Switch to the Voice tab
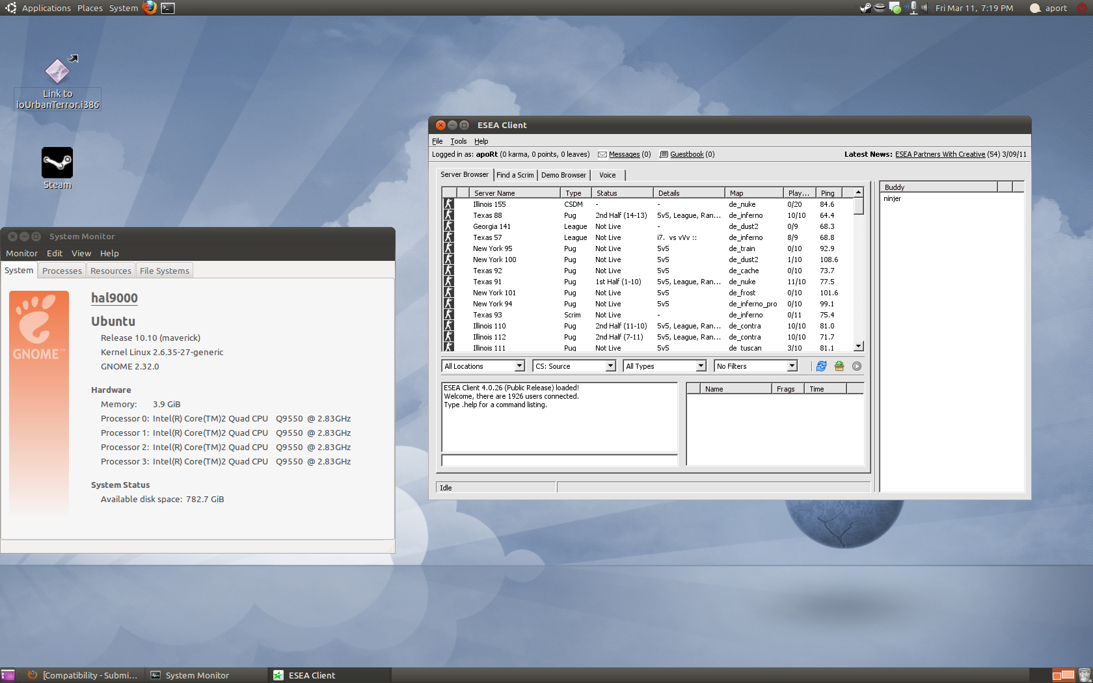 608,175
